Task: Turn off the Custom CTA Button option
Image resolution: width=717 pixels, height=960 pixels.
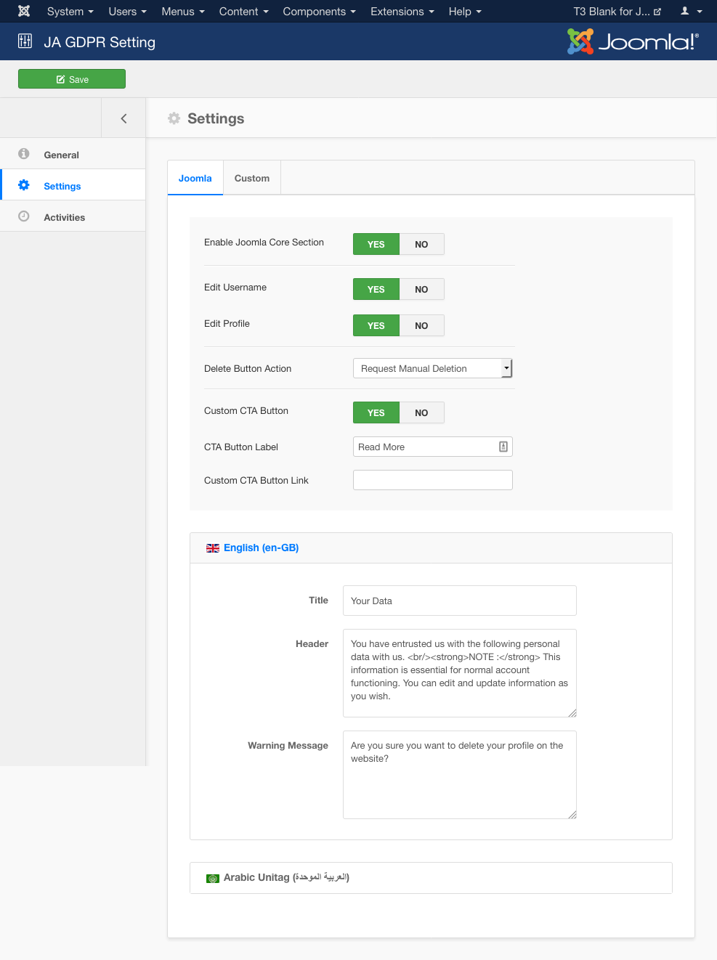Action: tap(421, 412)
